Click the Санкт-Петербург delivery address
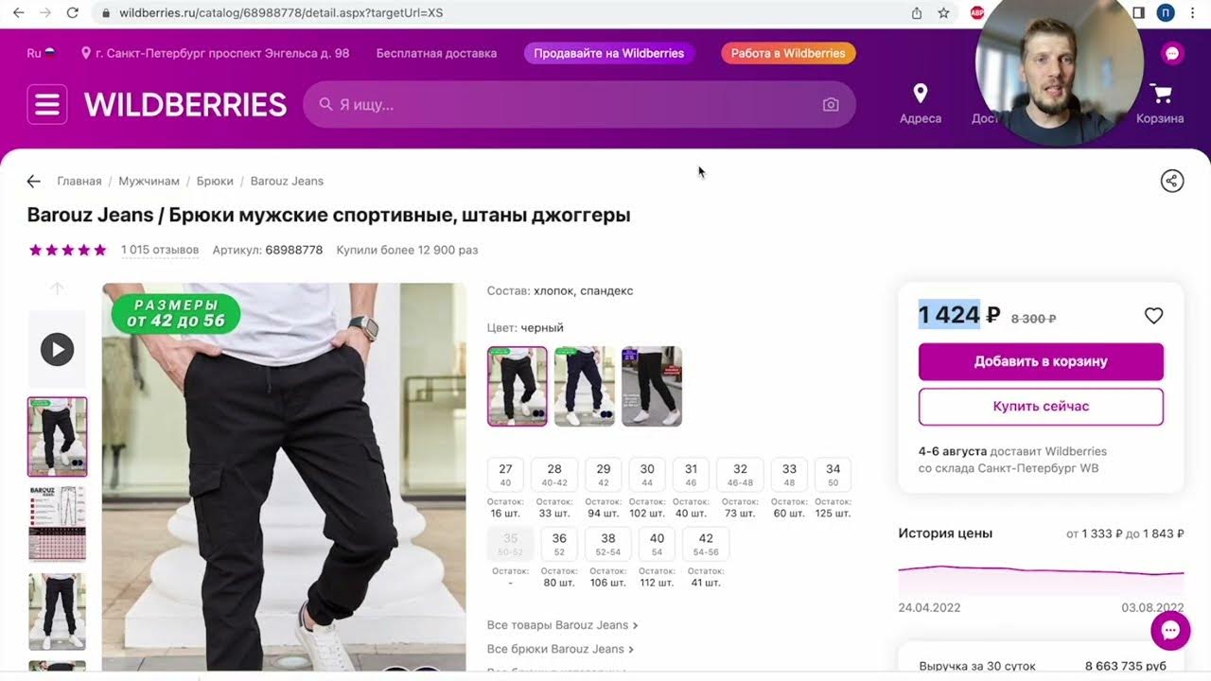Screen dimensions: 1211x681 tap(215, 53)
